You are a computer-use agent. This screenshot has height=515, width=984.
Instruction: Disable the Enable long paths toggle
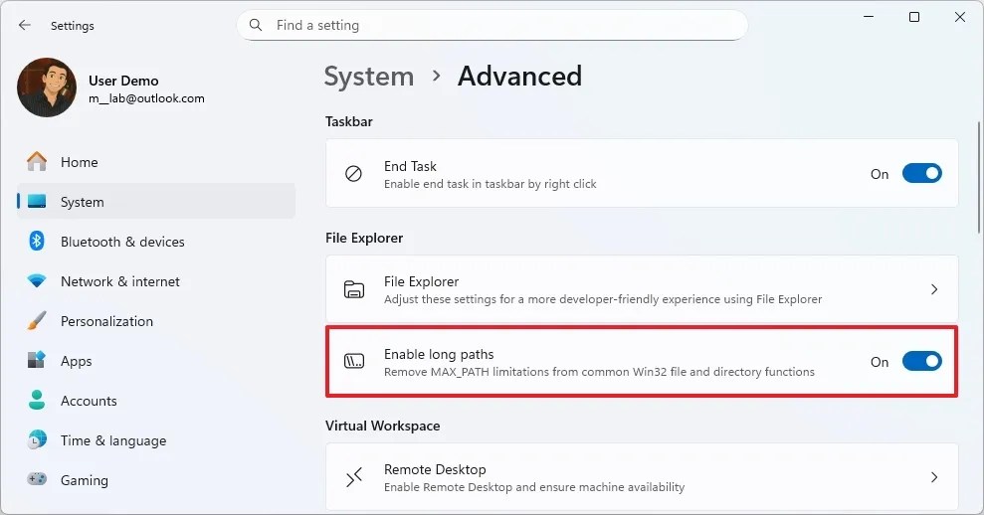922,361
